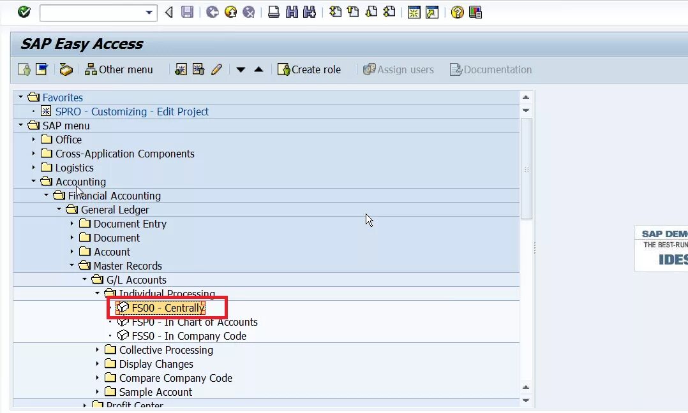The height and width of the screenshot is (413, 688).
Task: Click the Previous Page icon
Action: click(353, 12)
